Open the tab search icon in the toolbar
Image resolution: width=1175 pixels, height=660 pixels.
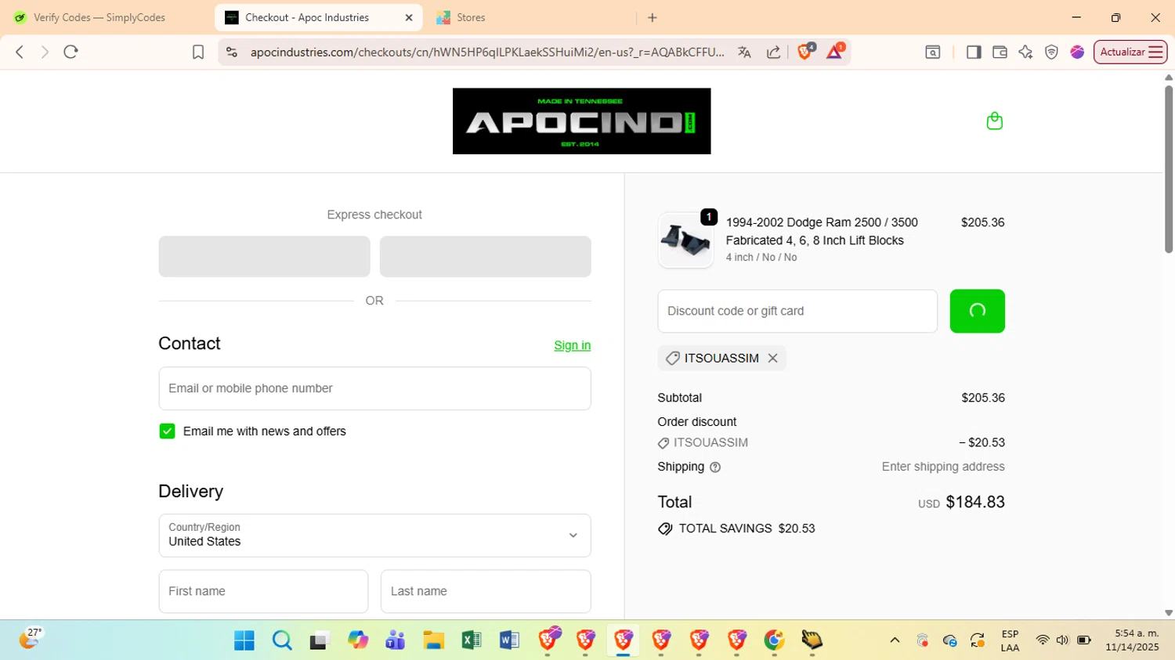[x=932, y=52]
